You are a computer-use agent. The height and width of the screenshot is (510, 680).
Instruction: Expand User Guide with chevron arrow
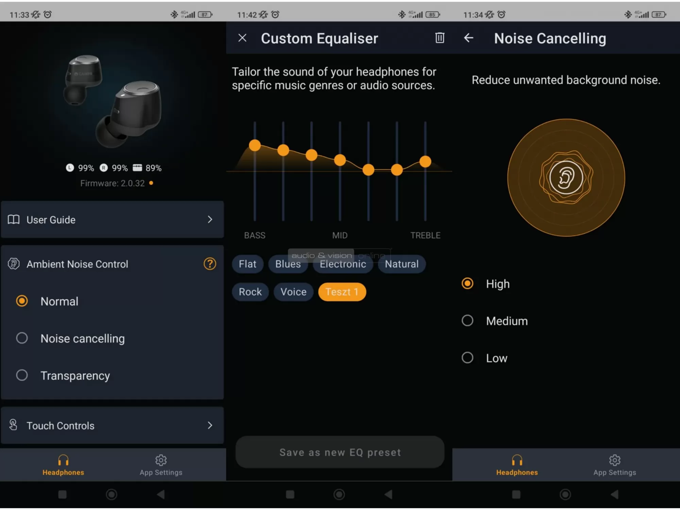210,220
